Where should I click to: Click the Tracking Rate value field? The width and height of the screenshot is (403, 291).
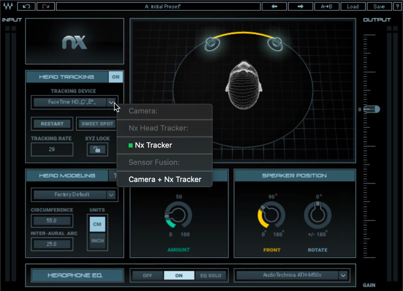[x=52, y=149]
